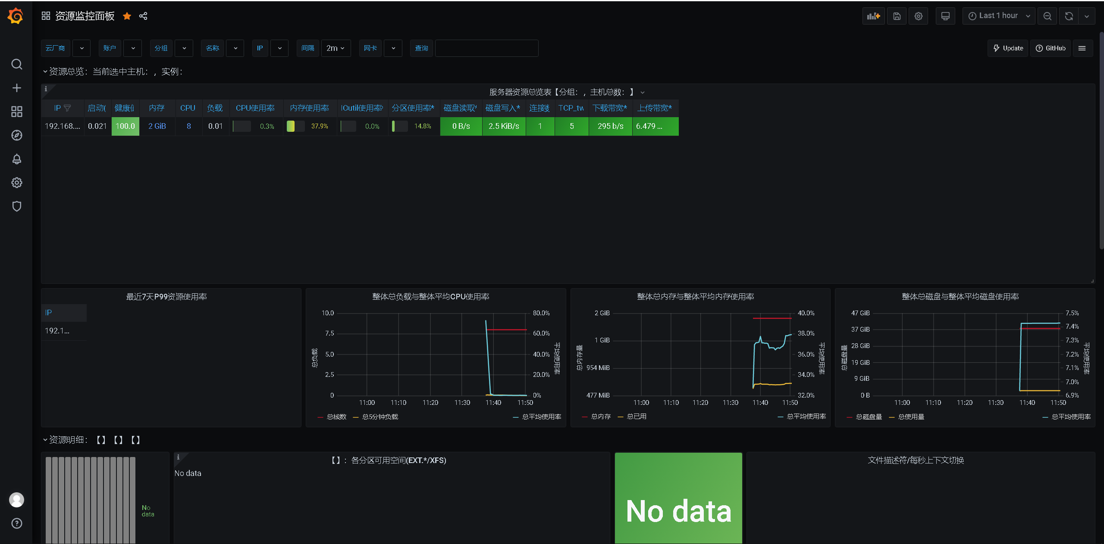Show info for the server overview table panel

(46, 89)
